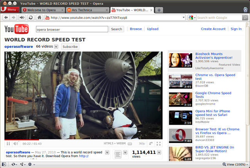
Task: Expand the 1,114,411 views statistics
Action: click(x=159, y=152)
